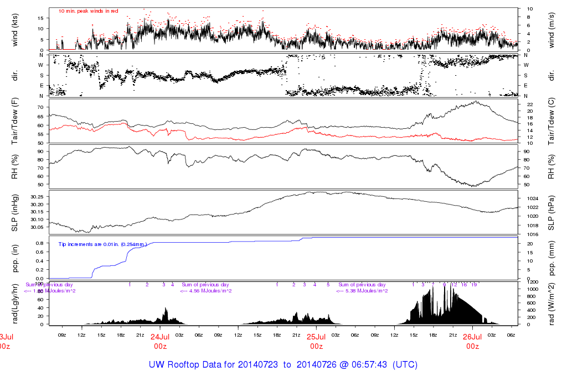Click the "1020" hPa tick value

point(533,217)
